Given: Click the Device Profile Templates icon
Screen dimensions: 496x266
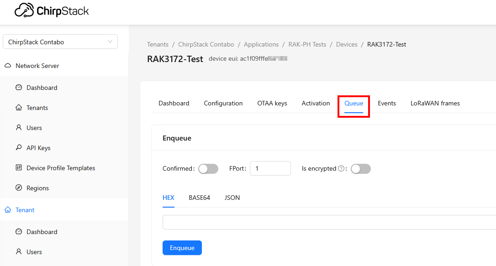Looking at the screenshot, I should coord(19,168).
